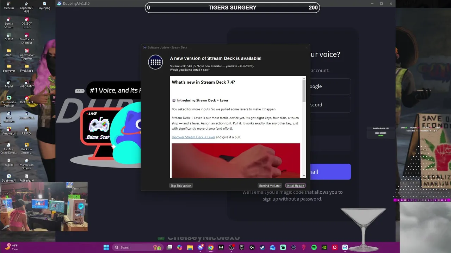Open Task View from the taskbar
This screenshot has width=451, height=253.
pyautogui.click(x=169, y=247)
